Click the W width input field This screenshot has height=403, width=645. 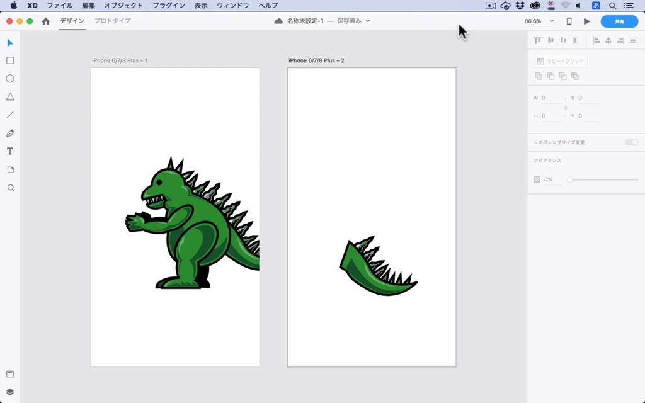pos(552,98)
